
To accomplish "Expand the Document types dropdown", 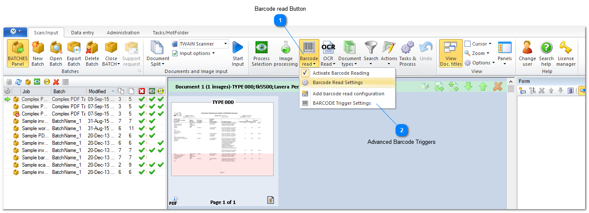I will (x=349, y=64).
